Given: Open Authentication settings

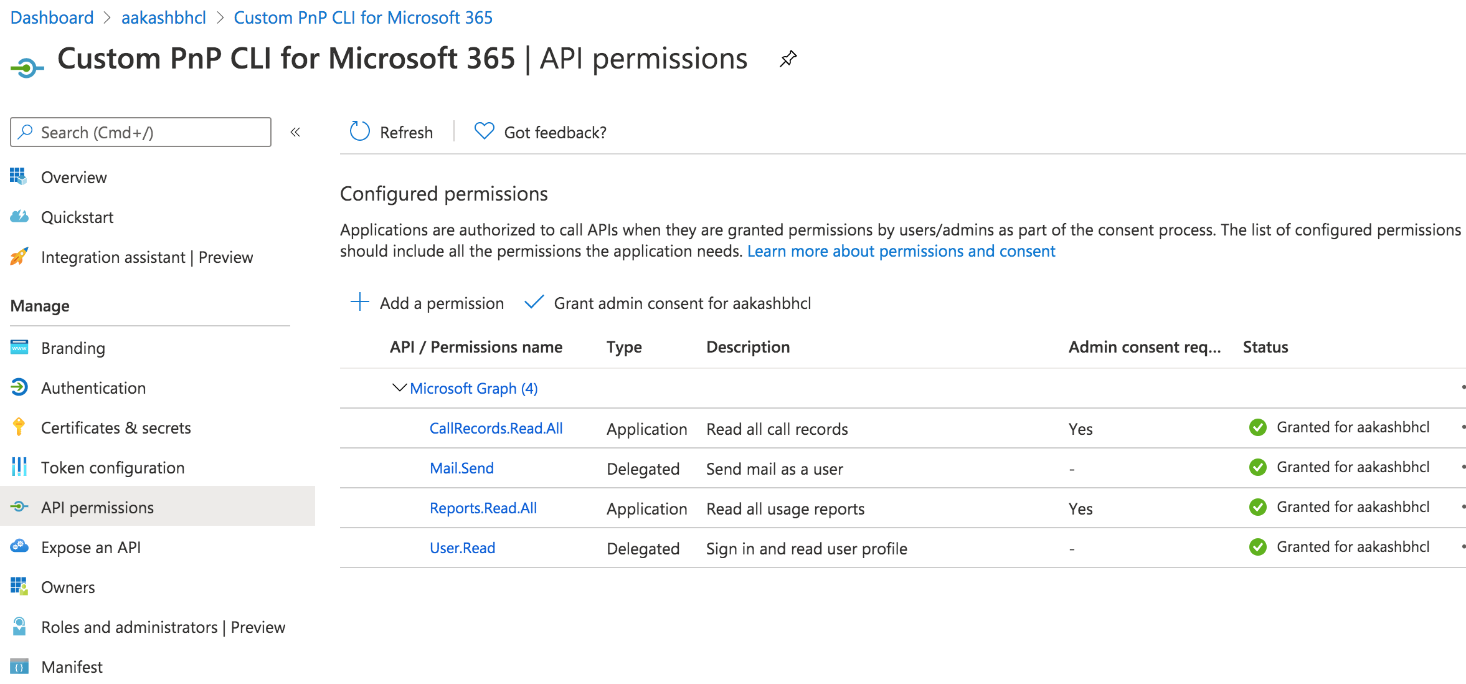Looking at the screenshot, I should [x=93, y=387].
